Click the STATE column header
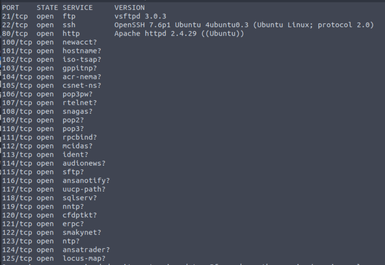 pyautogui.click(x=47, y=8)
